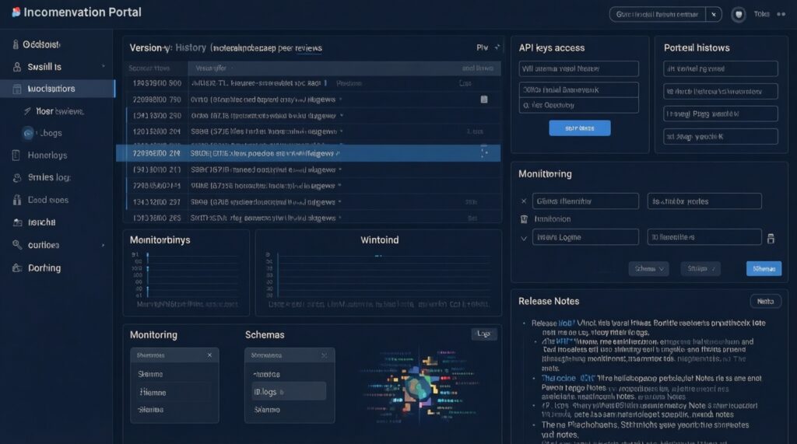Click the X beside the first Monitoring field
The image size is (797, 444).
click(523, 201)
